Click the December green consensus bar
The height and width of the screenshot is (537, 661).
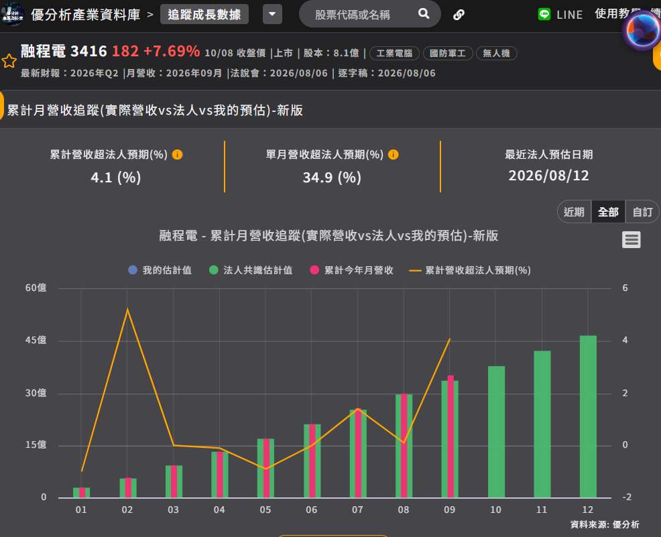point(588,416)
